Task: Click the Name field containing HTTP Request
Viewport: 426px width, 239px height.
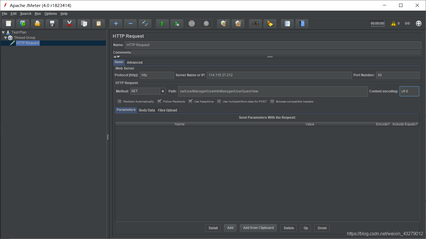Action: [x=273, y=45]
